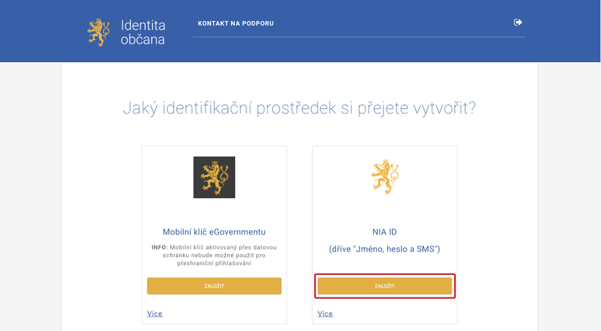
Task: Click the bold INFO: label
Action: 159,247
